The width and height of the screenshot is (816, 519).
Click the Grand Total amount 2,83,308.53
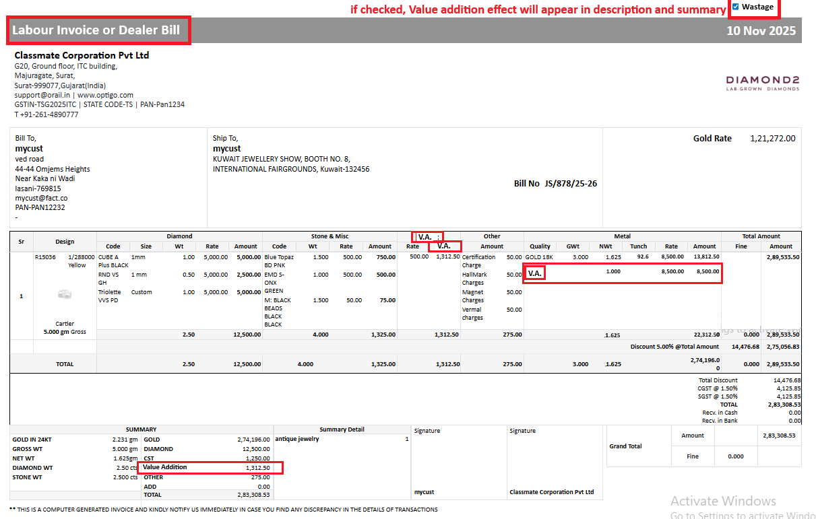[779, 436]
